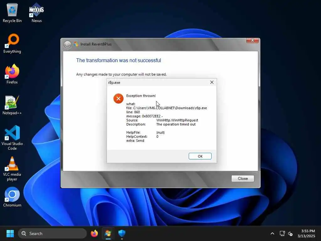Click the 'r8p.exe' dialog title
Viewport: 321px width, 241px height.
(x=114, y=83)
